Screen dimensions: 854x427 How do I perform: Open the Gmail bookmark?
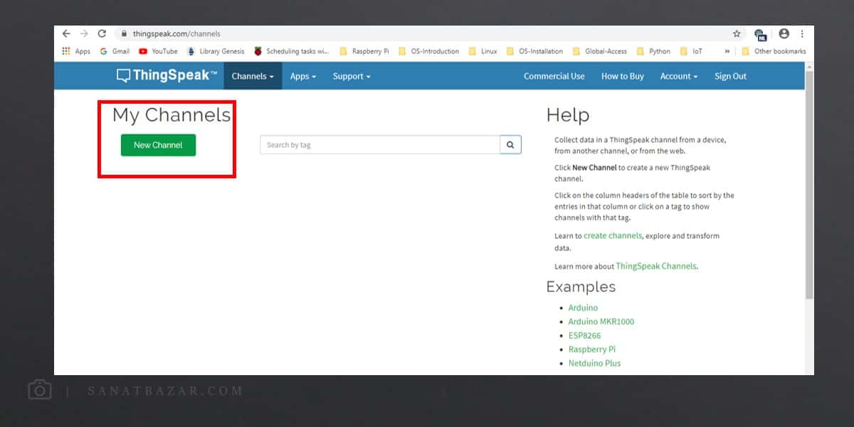(x=115, y=51)
